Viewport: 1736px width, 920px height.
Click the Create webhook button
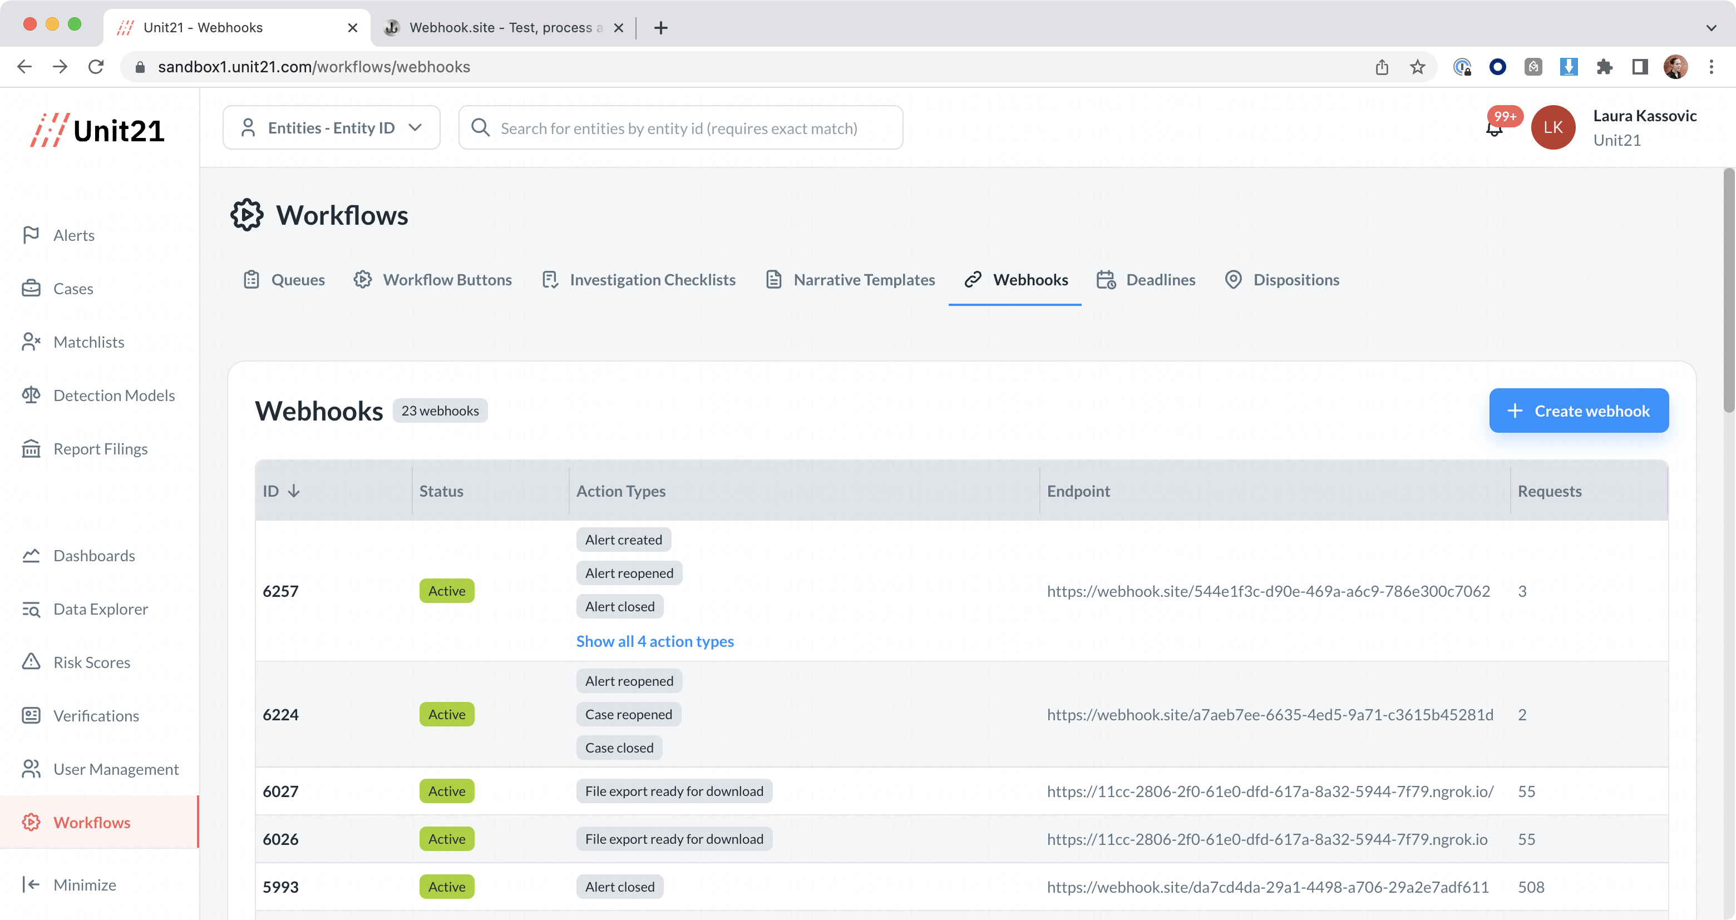tap(1579, 410)
